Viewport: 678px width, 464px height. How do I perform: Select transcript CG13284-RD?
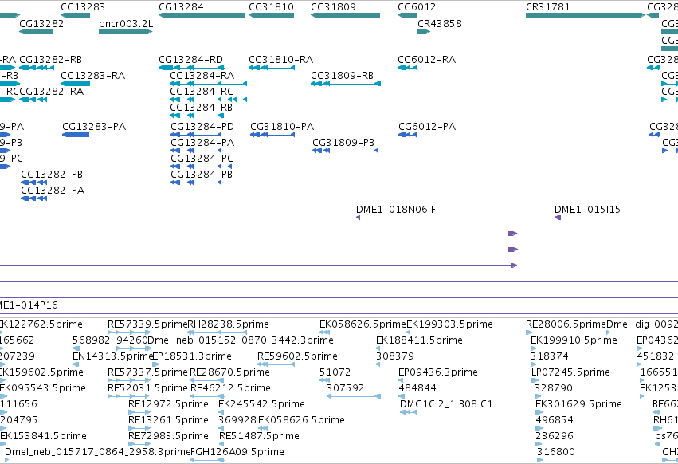point(190,59)
